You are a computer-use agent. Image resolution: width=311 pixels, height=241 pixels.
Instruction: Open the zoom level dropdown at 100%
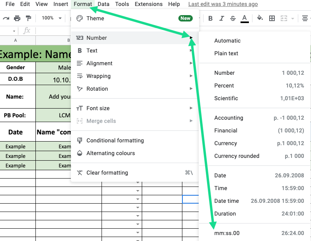point(52,18)
